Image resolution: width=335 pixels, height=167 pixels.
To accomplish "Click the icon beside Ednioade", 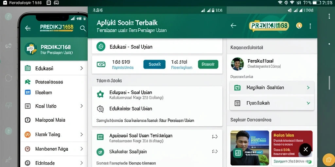I will point(27,163).
